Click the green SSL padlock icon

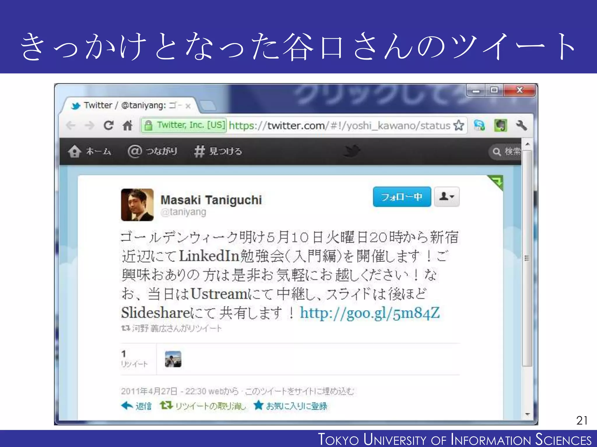pyautogui.click(x=148, y=125)
